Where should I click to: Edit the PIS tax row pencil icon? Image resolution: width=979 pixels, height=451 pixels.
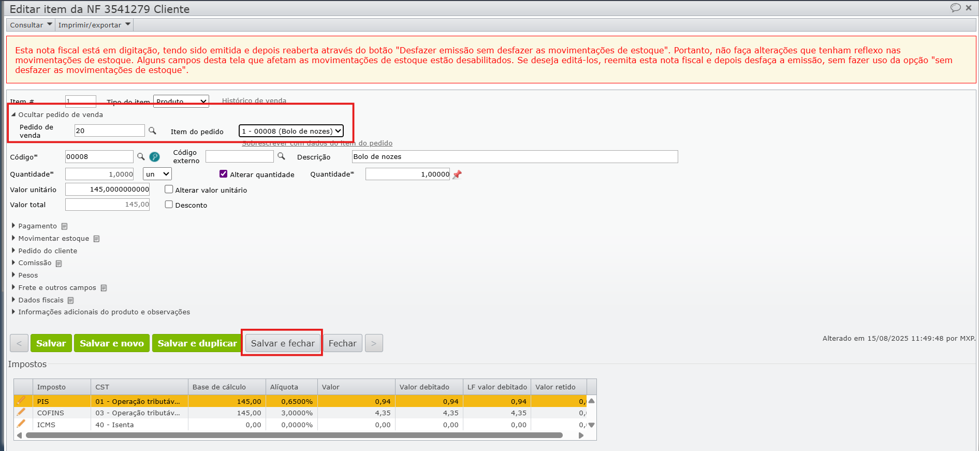click(21, 401)
